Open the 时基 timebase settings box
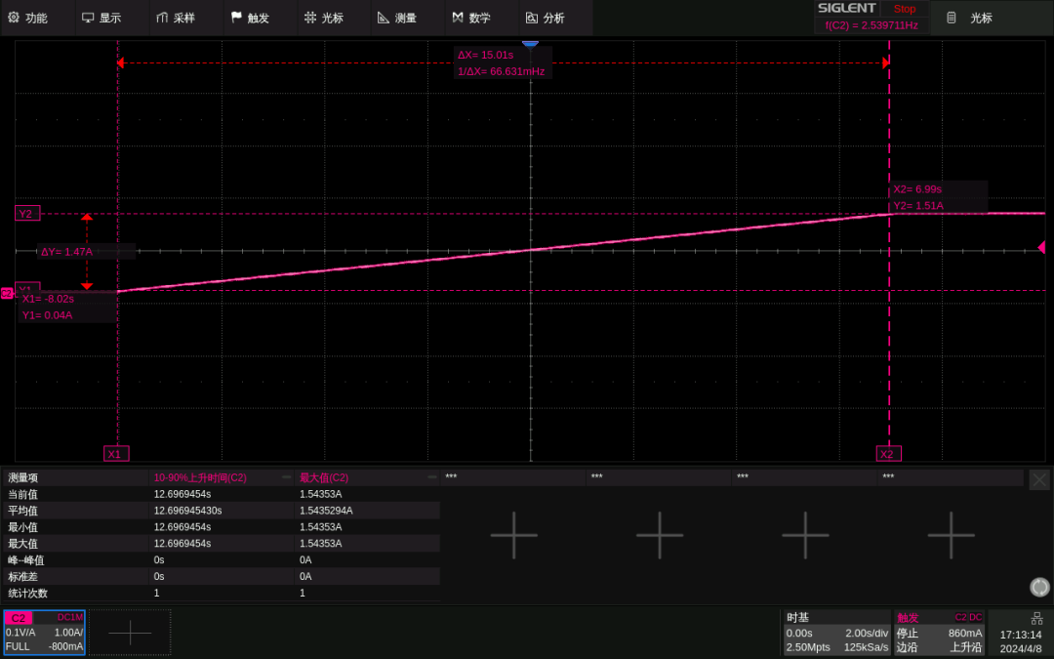 tap(837, 632)
